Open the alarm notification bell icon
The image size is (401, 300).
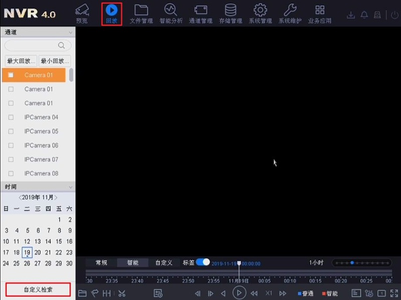(364, 15)
